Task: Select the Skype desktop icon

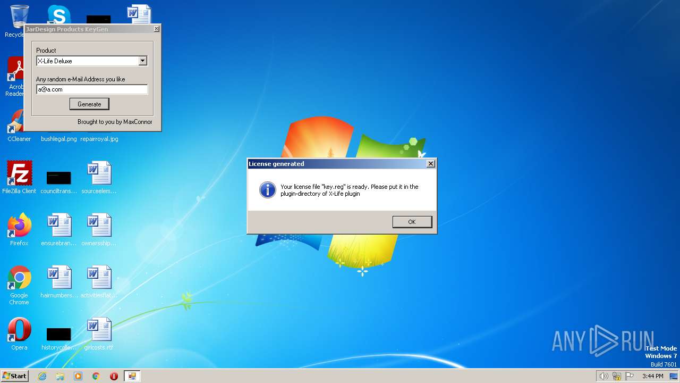Action: click(x=58, y=15)
